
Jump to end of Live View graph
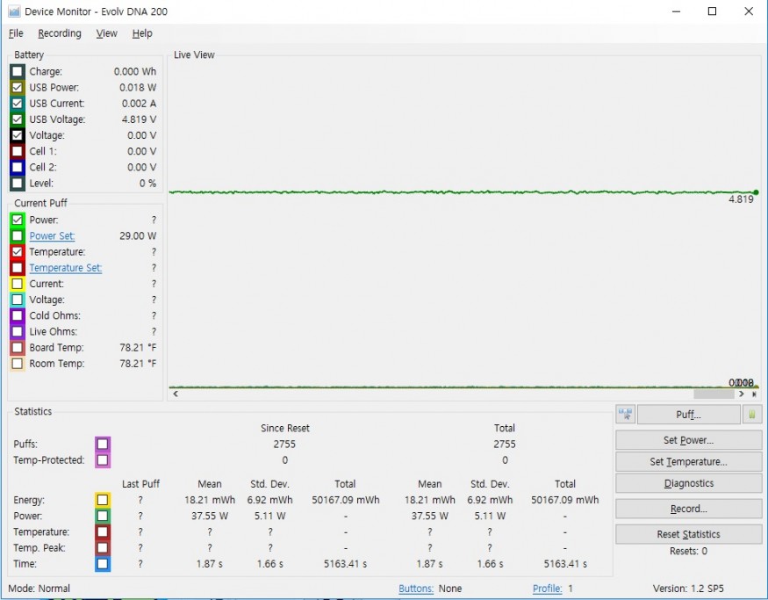(753, 394)
